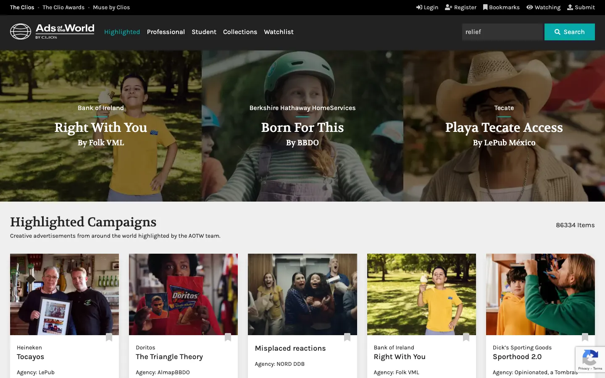
Task: Open the Muse by Clios link
Action: tap(111, 8)
